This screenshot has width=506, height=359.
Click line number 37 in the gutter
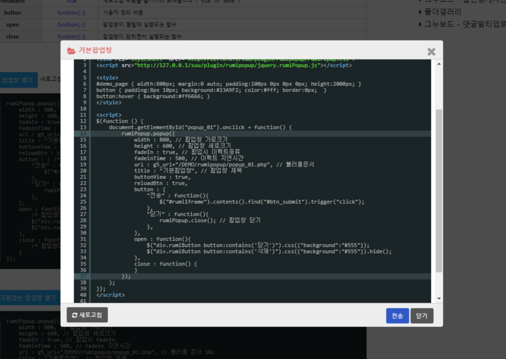pyautogui.click(x=83, y=276)
